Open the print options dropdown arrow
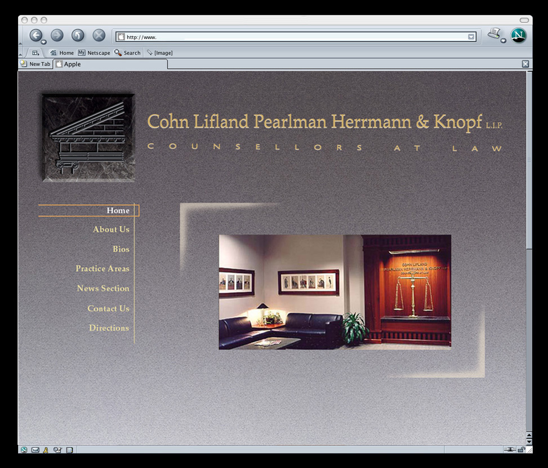 (x=504, y=41)
